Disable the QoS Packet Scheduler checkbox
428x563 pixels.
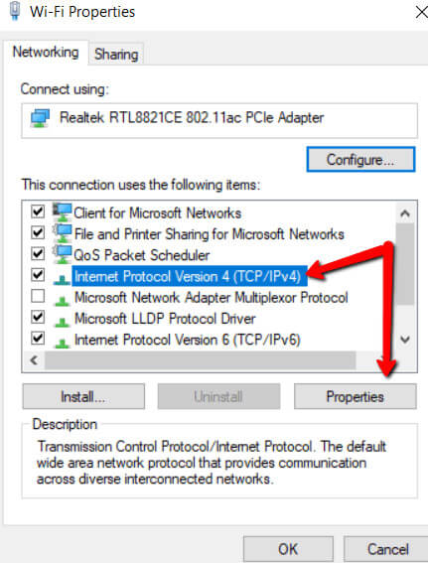pyautogui.click(x=38, y=254)
